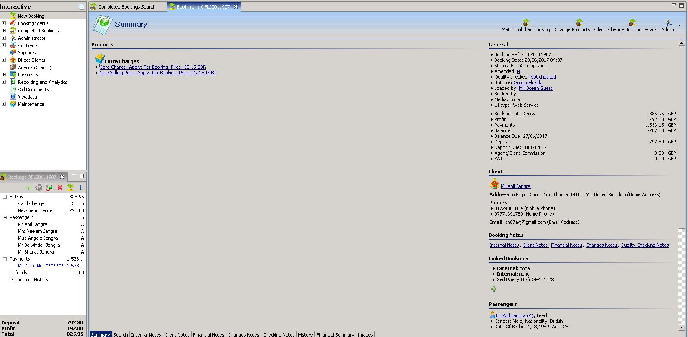The height and width of the screenshot is (337, 688).
Task: Open the Search tab at the bottom
Action: [x=121, y=334]
